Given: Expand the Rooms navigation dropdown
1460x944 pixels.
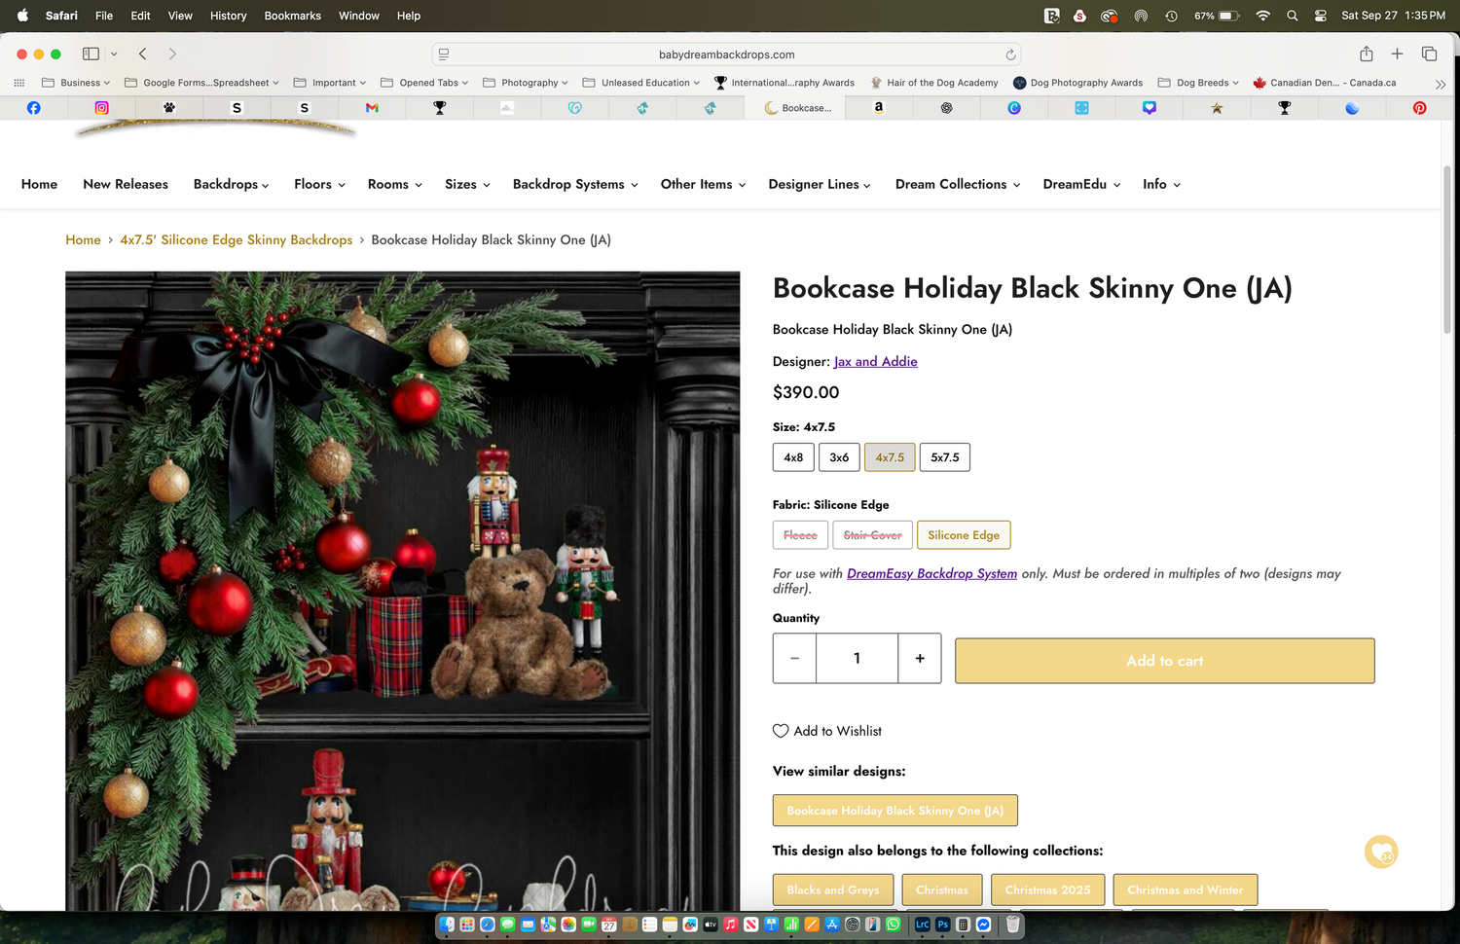Looking at the screenshot, I should click(x=394, y=184).
